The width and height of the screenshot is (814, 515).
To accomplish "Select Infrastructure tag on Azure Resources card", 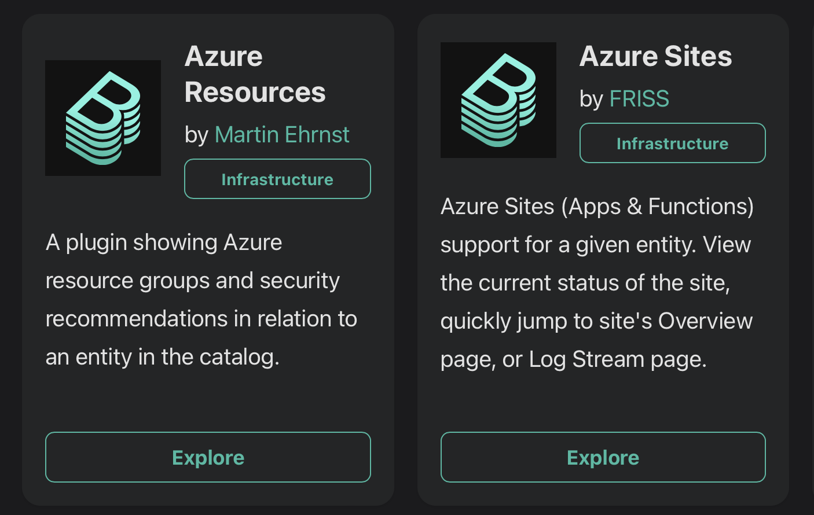I will (x=277, y=179).
